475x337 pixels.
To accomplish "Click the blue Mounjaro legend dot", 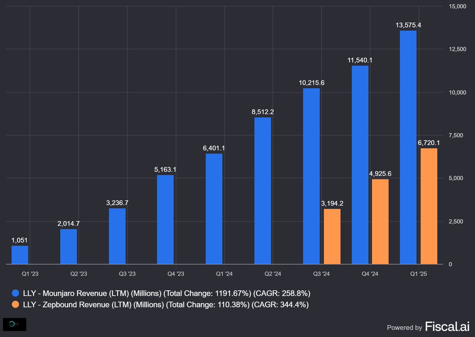I will coord(15,293).
